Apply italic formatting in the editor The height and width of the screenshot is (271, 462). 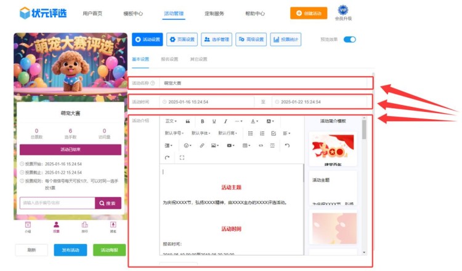click(x=225, y=121)
